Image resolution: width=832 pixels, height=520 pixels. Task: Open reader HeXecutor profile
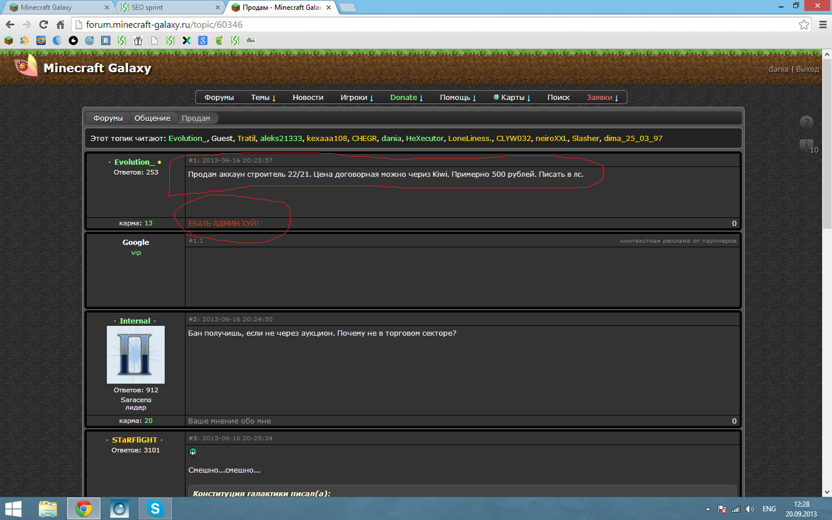coord(425,138)
